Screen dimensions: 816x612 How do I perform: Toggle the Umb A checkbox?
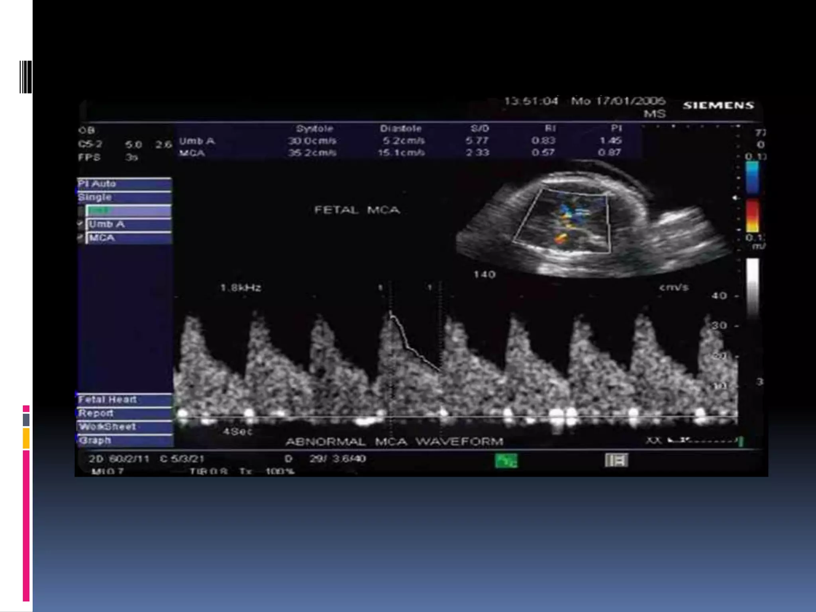[x=80, y=224]
